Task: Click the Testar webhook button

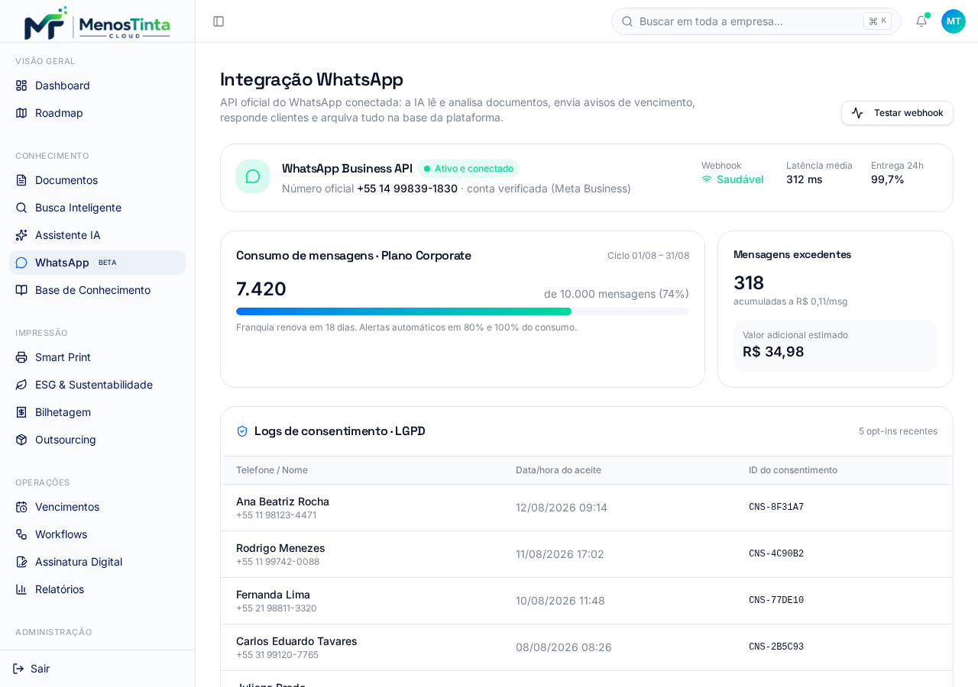Action: [897, 113]
